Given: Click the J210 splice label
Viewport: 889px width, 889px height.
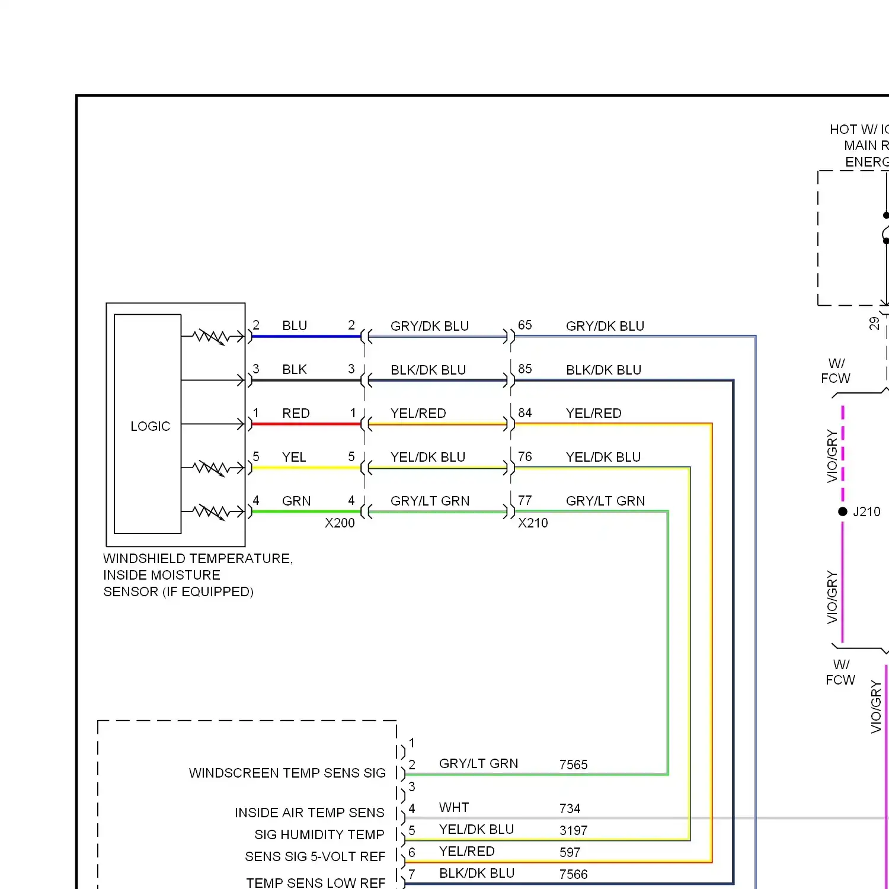Looking at the screenshot, I should (x=866, y=511).
